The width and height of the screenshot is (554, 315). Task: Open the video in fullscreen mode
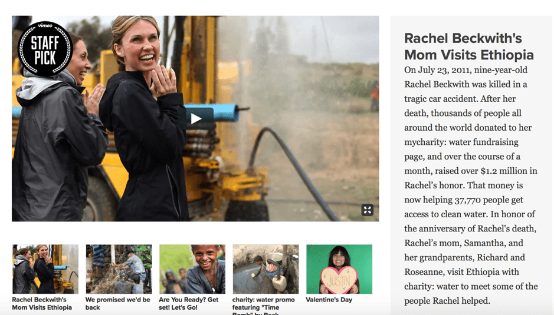pos(368,210)
